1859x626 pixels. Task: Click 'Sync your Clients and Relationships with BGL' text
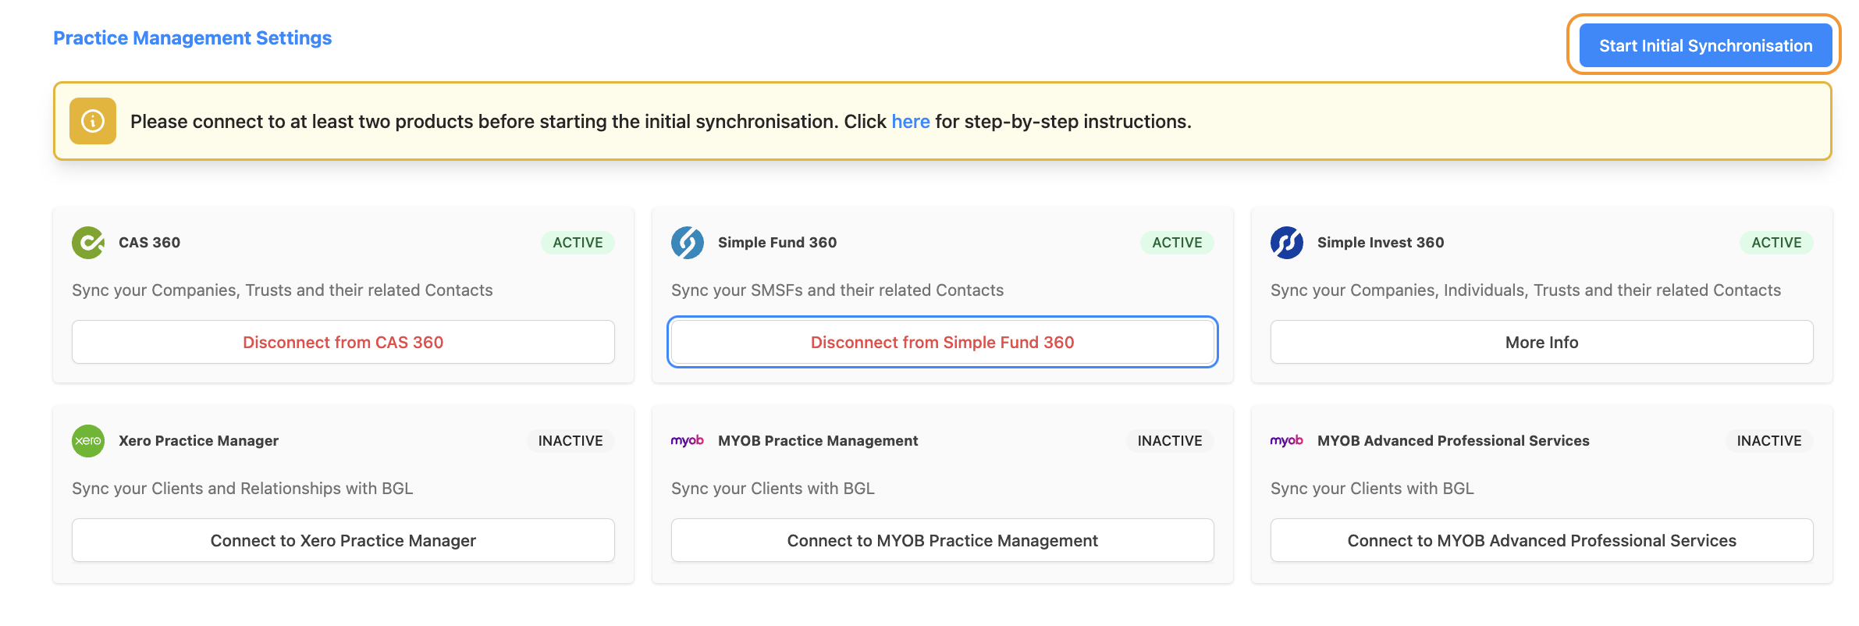pos(243,489)
